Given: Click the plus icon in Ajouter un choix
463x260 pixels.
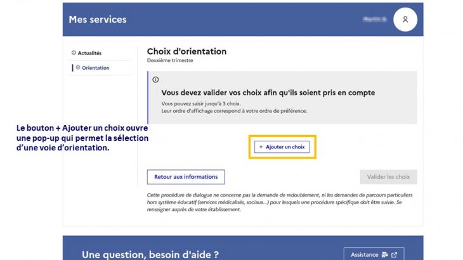Looking at the screenshot, I should [x=261, y=147].
